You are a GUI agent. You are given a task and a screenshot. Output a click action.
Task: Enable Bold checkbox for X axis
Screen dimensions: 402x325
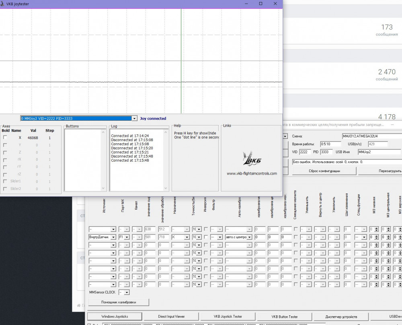point(5,138)
